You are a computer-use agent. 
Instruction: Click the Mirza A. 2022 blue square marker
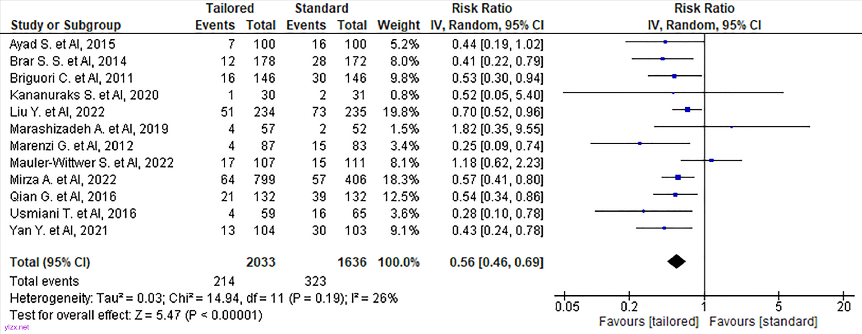[x=678, y=178]
